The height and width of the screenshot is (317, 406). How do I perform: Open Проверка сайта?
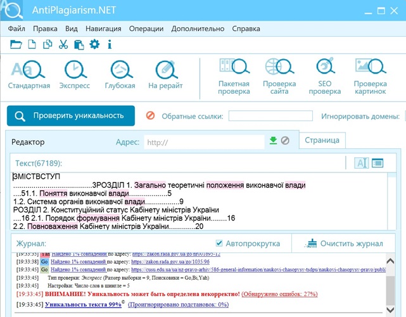click(x=279, y=77)
